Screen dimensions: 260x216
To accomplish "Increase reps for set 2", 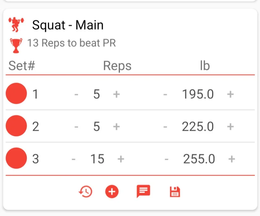I will pos(116,127).
